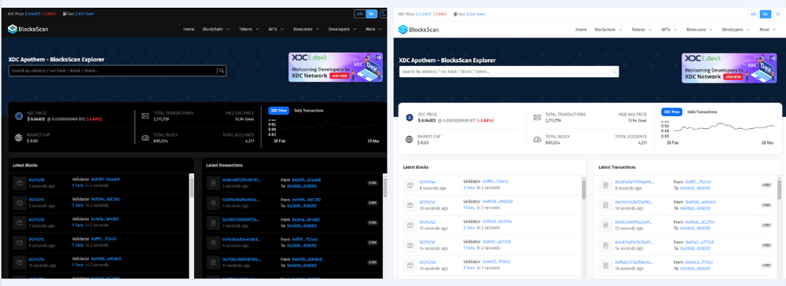Select the XDC Price tab in dark-theme chart

pos(278,110)
